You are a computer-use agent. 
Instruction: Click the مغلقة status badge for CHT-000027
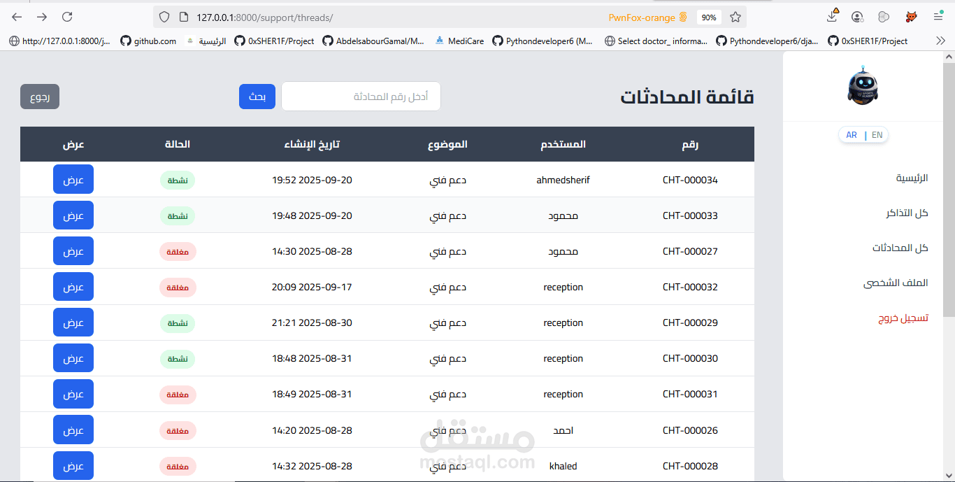178,251
